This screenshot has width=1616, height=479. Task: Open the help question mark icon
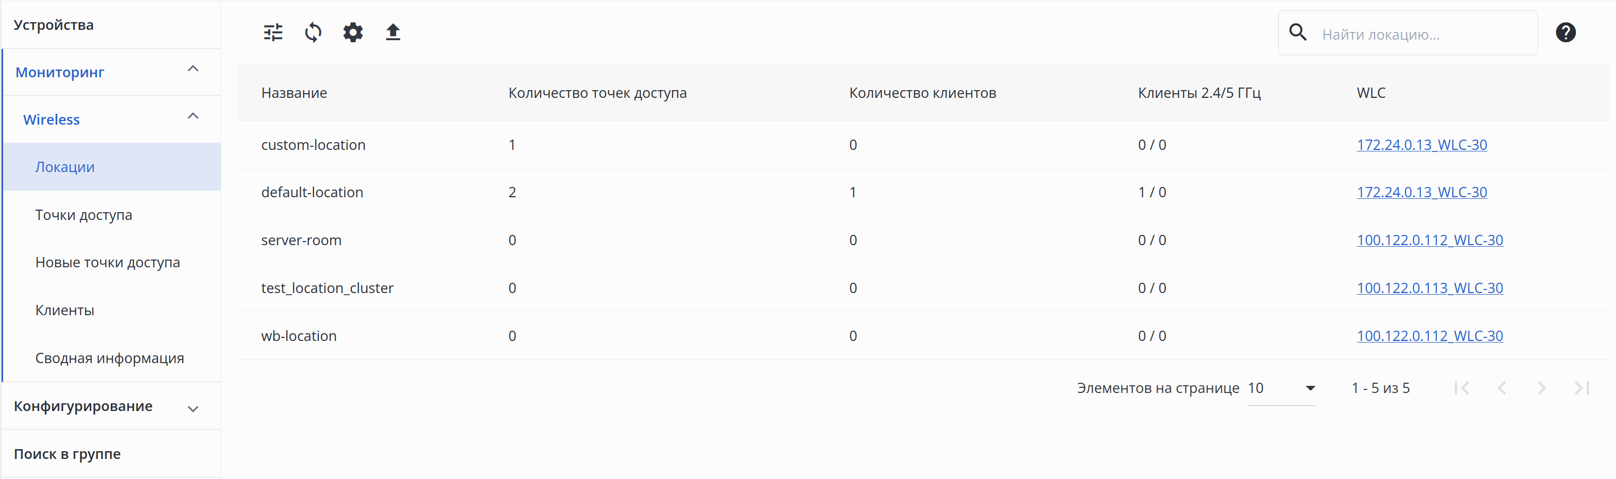[x=1565, y=32]
